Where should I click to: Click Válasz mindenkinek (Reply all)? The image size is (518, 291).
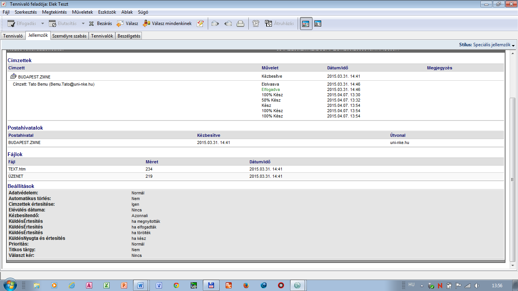tap(167, 23)
